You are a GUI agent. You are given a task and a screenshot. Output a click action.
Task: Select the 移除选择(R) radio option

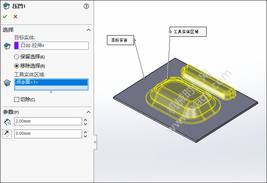pyautogui.click(x=16, y=66)
